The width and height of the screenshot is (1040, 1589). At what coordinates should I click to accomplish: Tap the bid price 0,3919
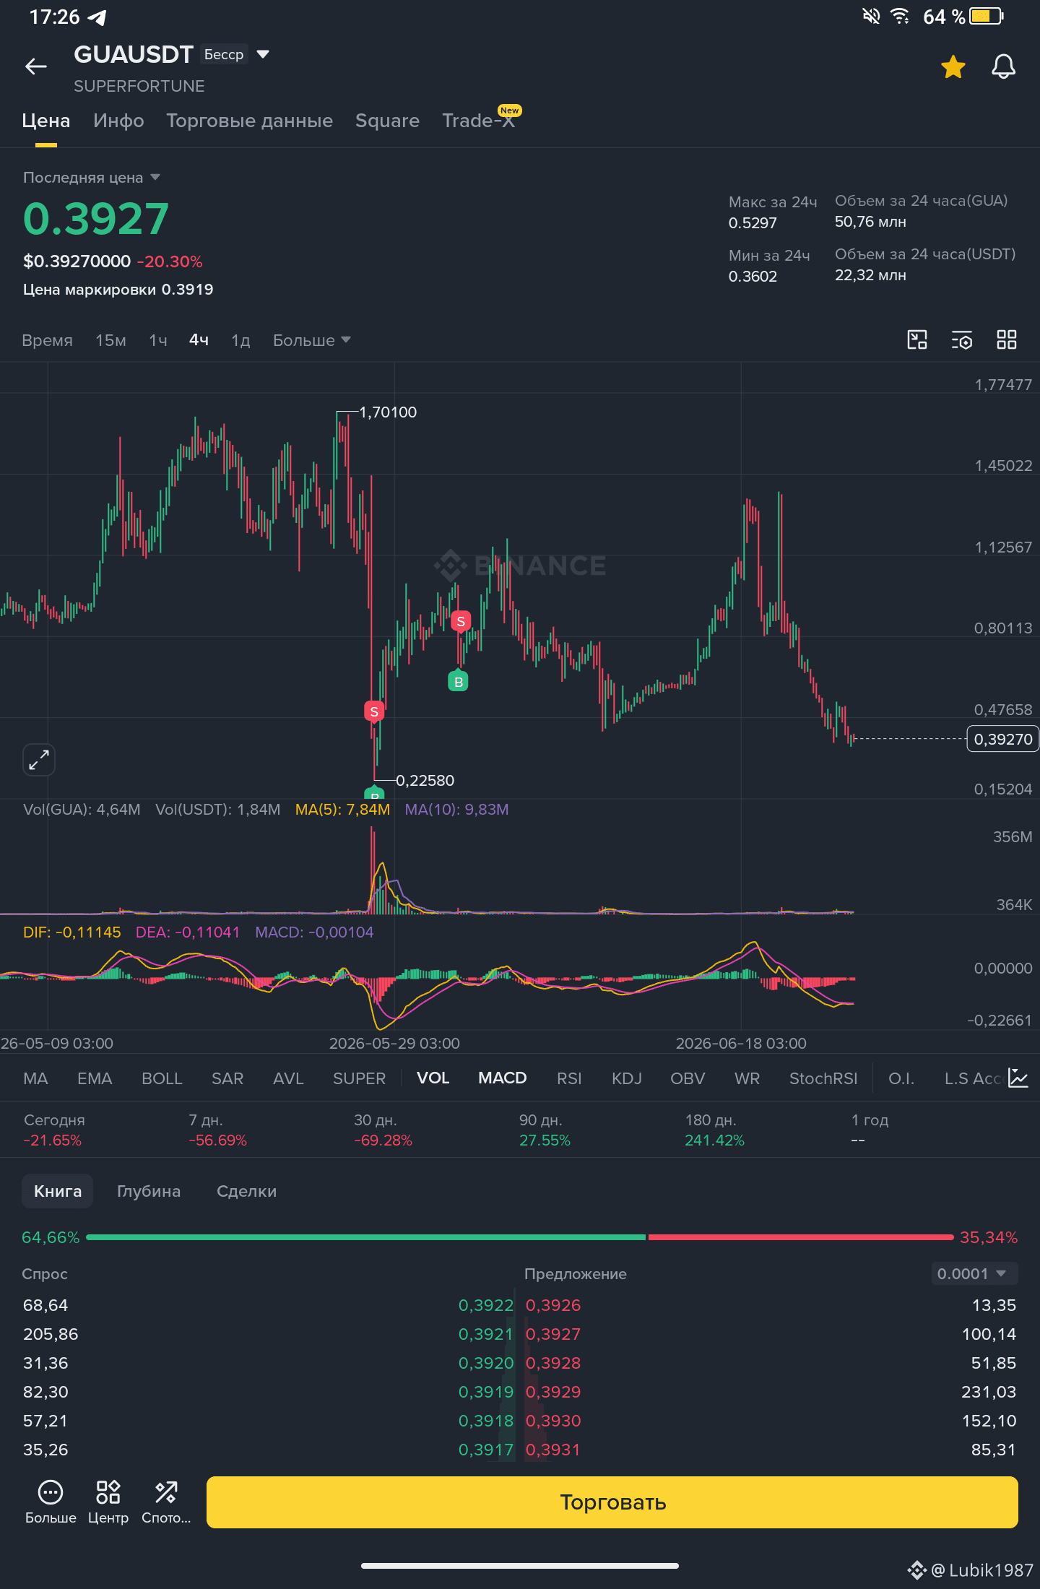point(485,1392)
